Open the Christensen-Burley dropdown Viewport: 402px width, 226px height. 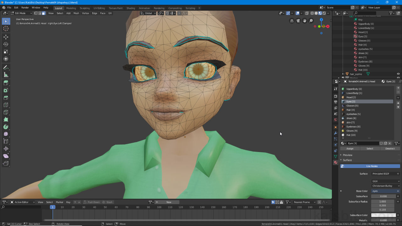386,186
